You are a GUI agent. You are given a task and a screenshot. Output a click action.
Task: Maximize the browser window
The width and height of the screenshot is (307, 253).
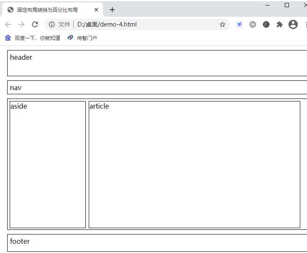tap(287, 5)
